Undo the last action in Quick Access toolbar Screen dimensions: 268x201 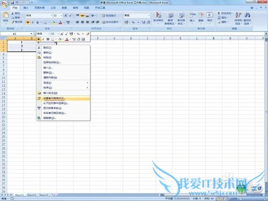pyautogui.click(x=17, y=3)
